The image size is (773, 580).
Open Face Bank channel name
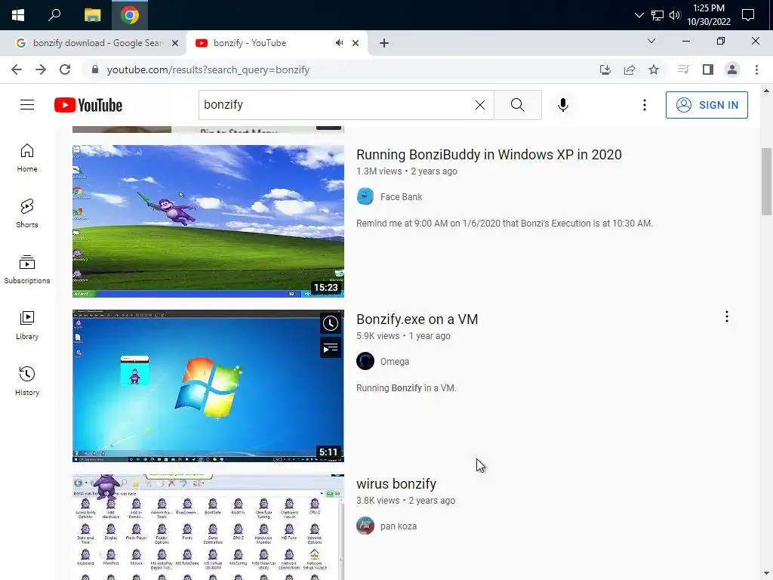point(401,197)
